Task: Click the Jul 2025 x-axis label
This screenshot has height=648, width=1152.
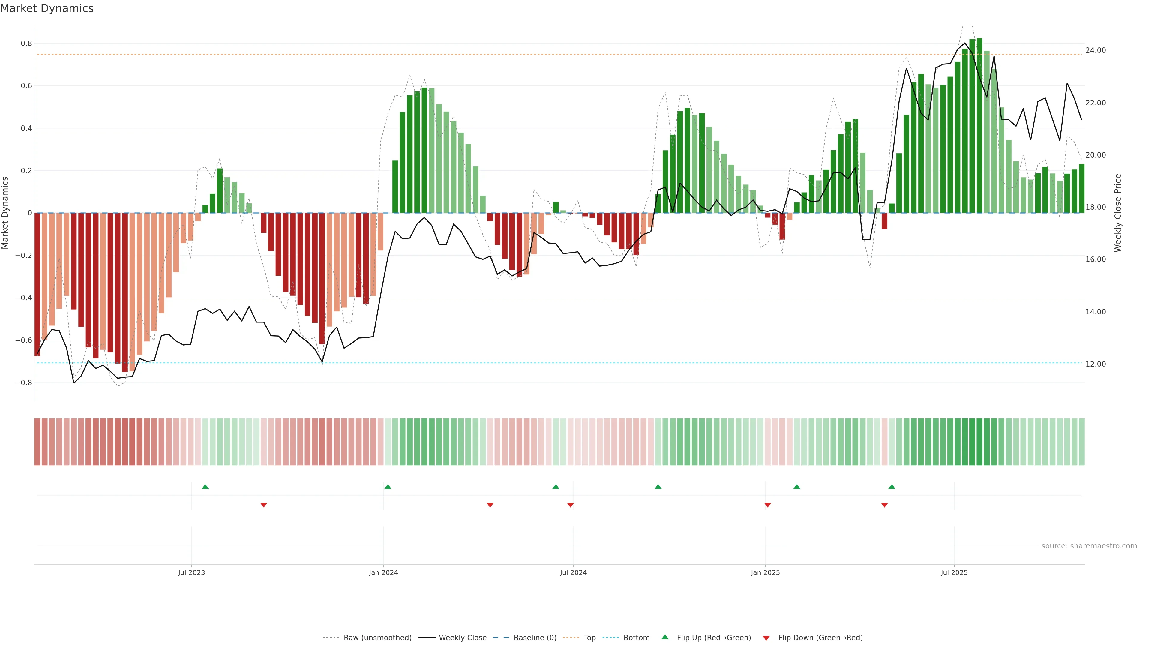Action: [x=954, y=572]
